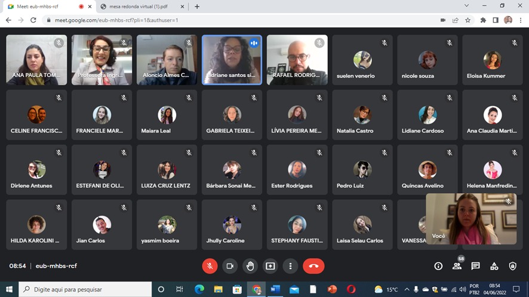This screenshot has width=529, height=297.
Task: Leave the call with red hangup button
Action: tap(313, 266)
